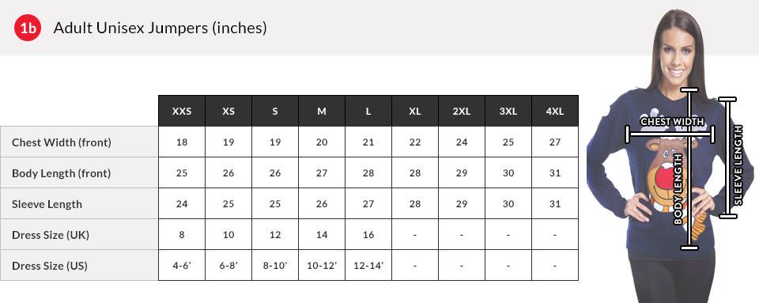Click the 12-14' US dress size cell

pos(368,265)
